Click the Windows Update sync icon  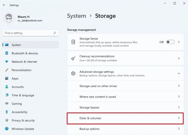point(7,129)
